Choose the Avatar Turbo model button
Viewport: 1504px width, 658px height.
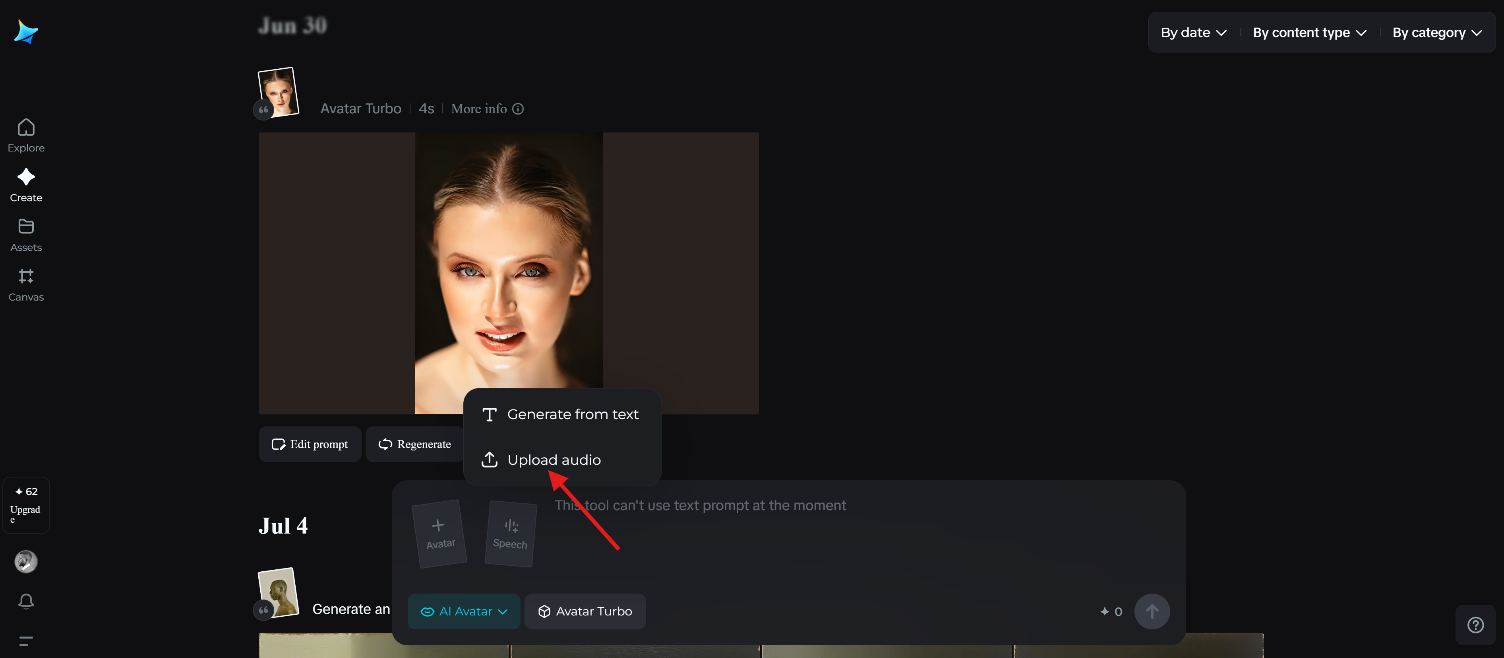(585, 611)
